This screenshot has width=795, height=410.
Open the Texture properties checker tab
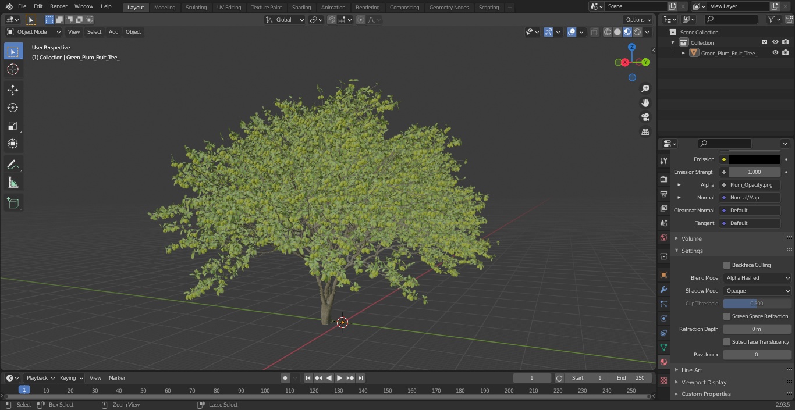(663, 380)
